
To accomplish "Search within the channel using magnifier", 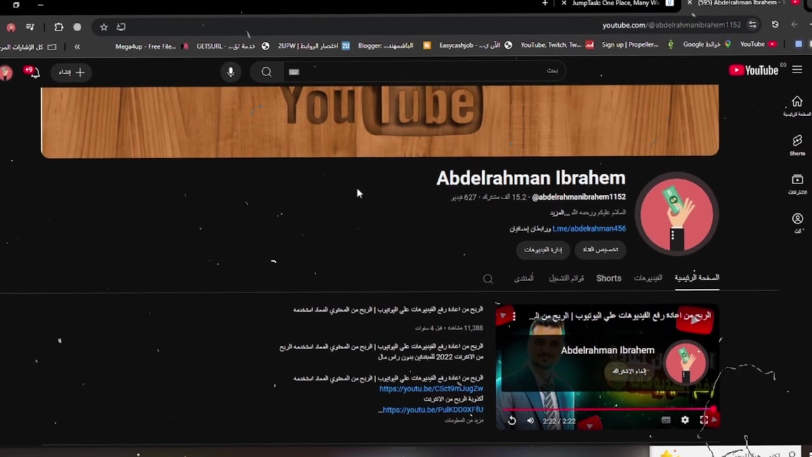I will tap(488, 279).
